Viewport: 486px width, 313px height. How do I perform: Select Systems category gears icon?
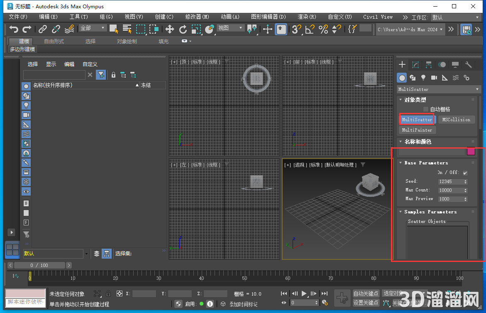click(x=466, y=78)
